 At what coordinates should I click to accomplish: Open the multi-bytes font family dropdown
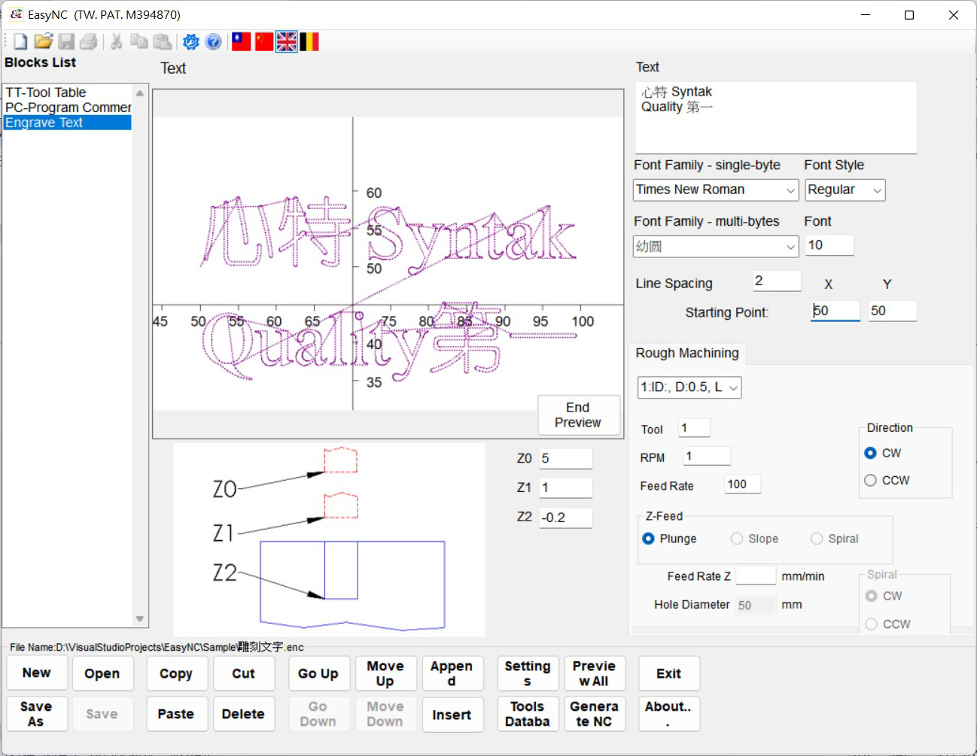pyautogui.click(x=716, y=246)
